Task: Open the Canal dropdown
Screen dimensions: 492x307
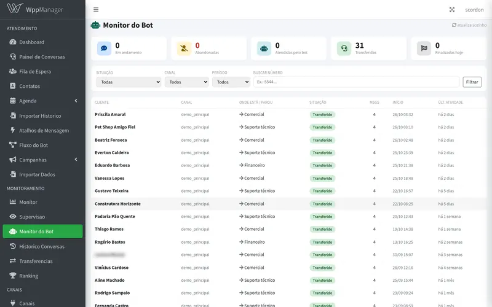Action: pos(187,82)
